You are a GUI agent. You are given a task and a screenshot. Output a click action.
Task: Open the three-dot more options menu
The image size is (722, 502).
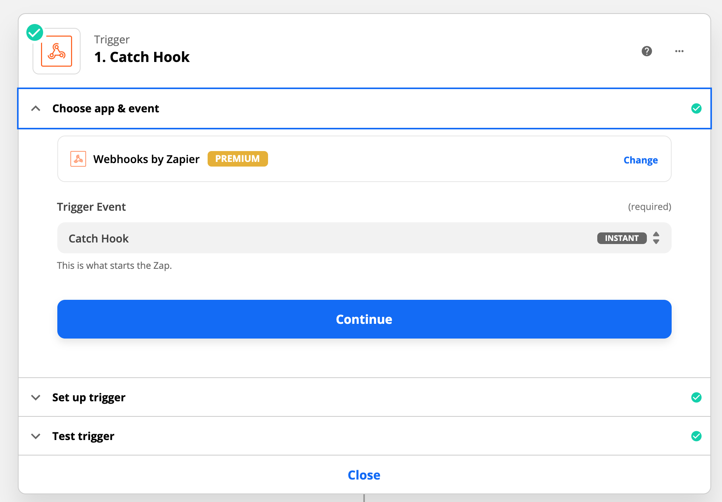[679, 51]
